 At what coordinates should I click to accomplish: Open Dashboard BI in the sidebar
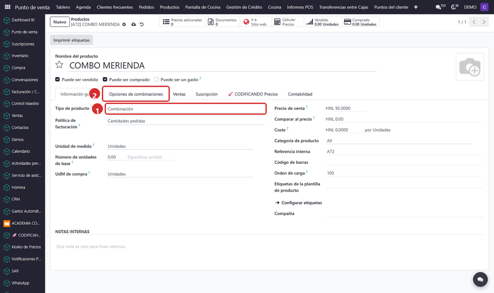point(22,20)
